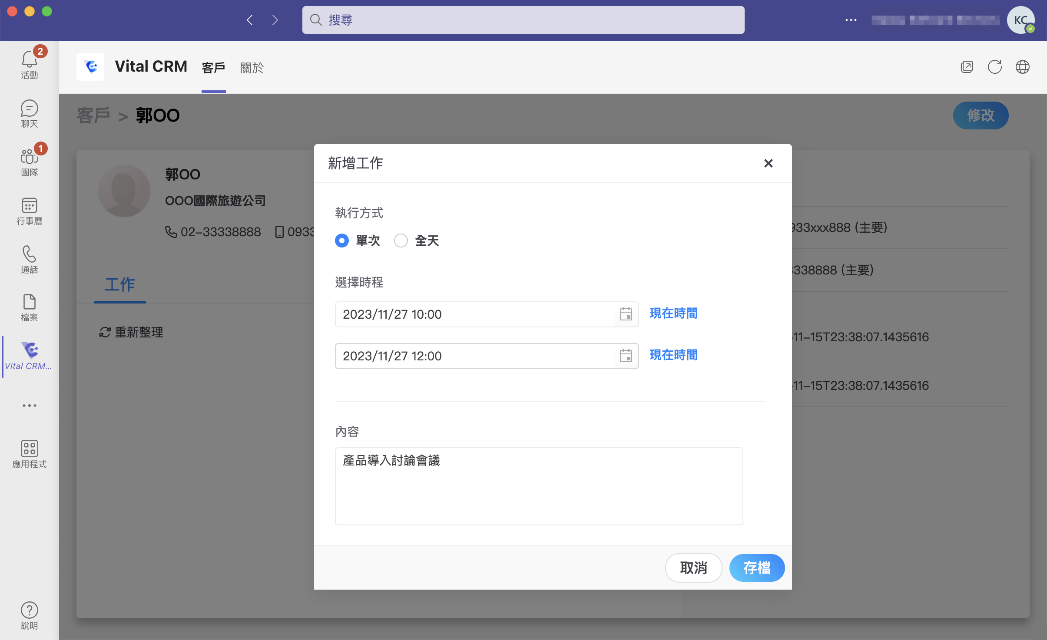
Task: Select the 聊天 icon in the sidebar
Action: tap(29, 113)
